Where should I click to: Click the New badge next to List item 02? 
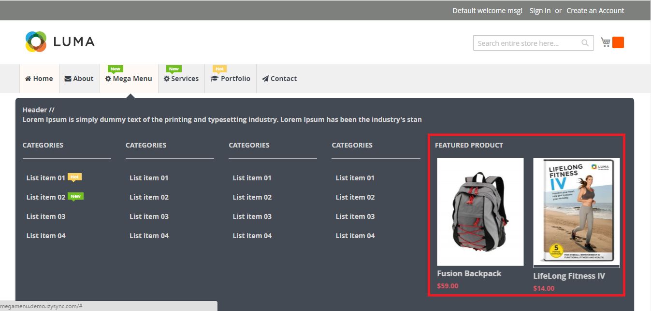click(x=75, y=196)
